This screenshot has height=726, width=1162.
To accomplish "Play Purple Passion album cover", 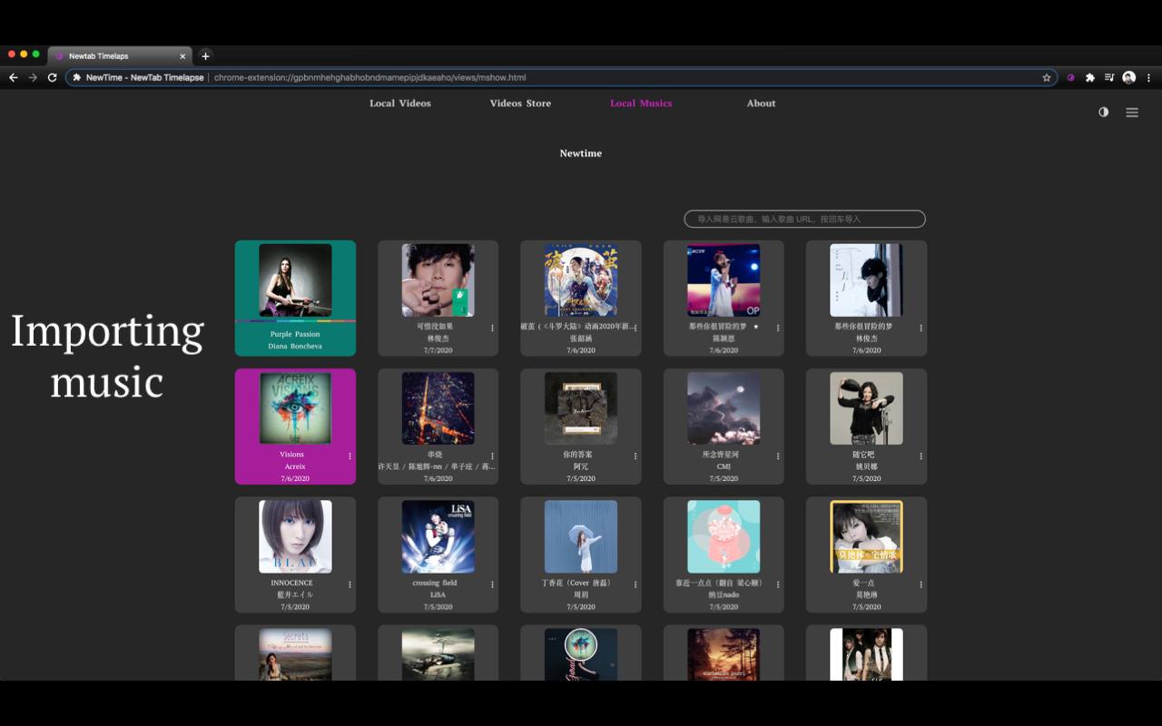I will (295, 280).
